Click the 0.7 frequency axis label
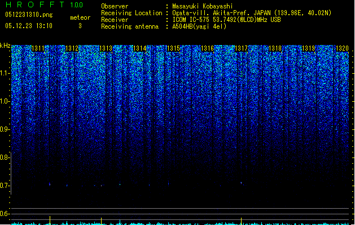This screenshot has height=225, width=355. 5,186
